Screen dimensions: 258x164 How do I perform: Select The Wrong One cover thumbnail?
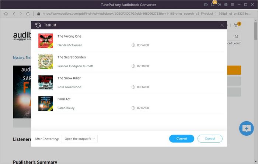[46, 41]
